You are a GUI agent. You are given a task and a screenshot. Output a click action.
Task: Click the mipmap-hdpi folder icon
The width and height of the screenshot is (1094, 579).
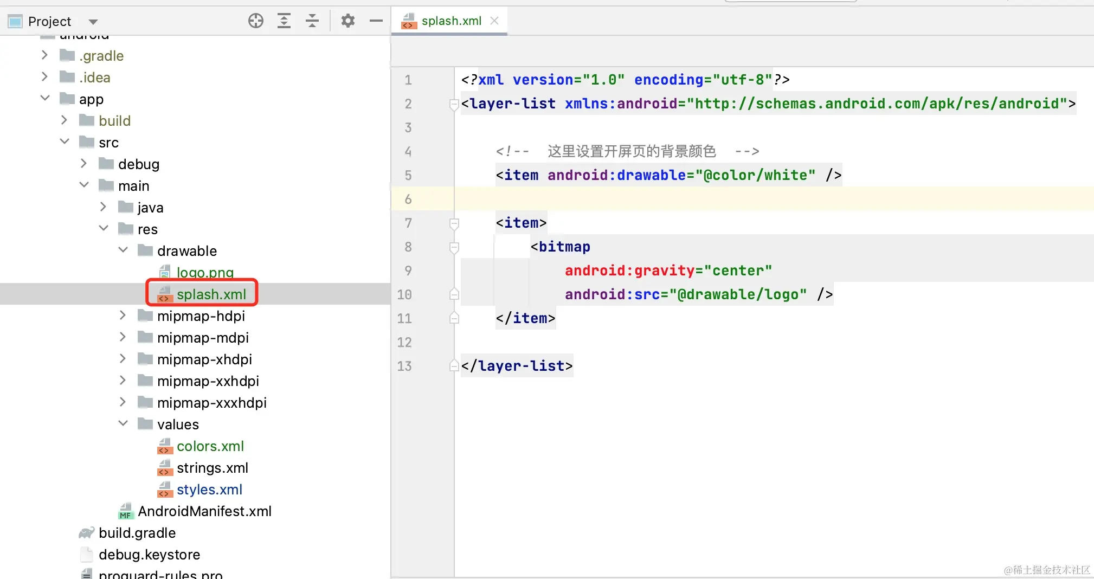(x=145, y=316)
